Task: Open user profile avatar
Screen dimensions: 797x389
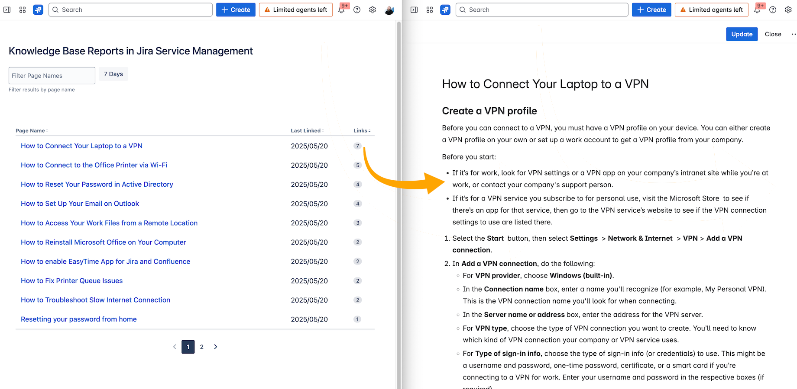Action: tap(389, 10)
